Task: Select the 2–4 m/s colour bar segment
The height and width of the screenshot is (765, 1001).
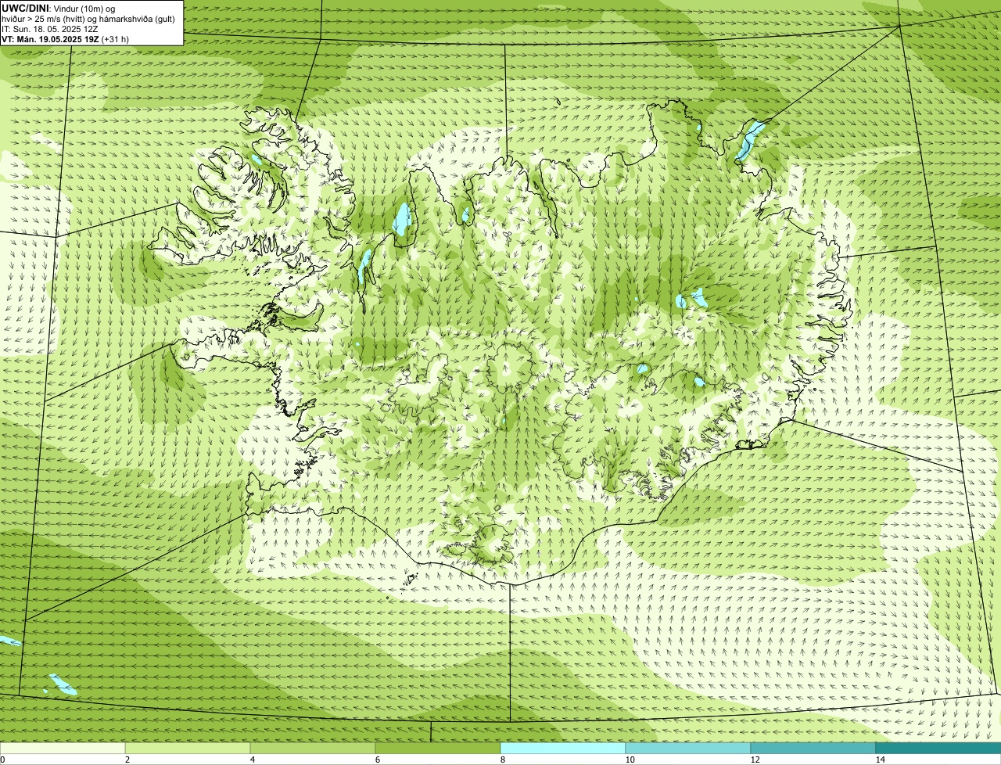Action: click(x=188, y=748)
